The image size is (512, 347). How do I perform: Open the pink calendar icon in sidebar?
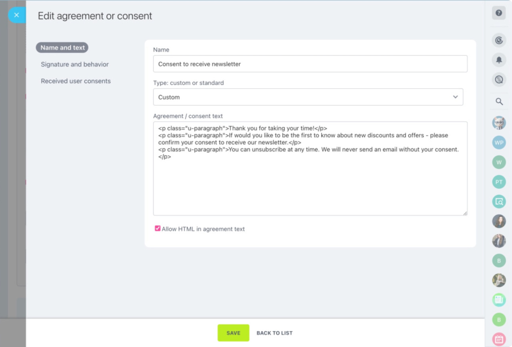[499, 339]
